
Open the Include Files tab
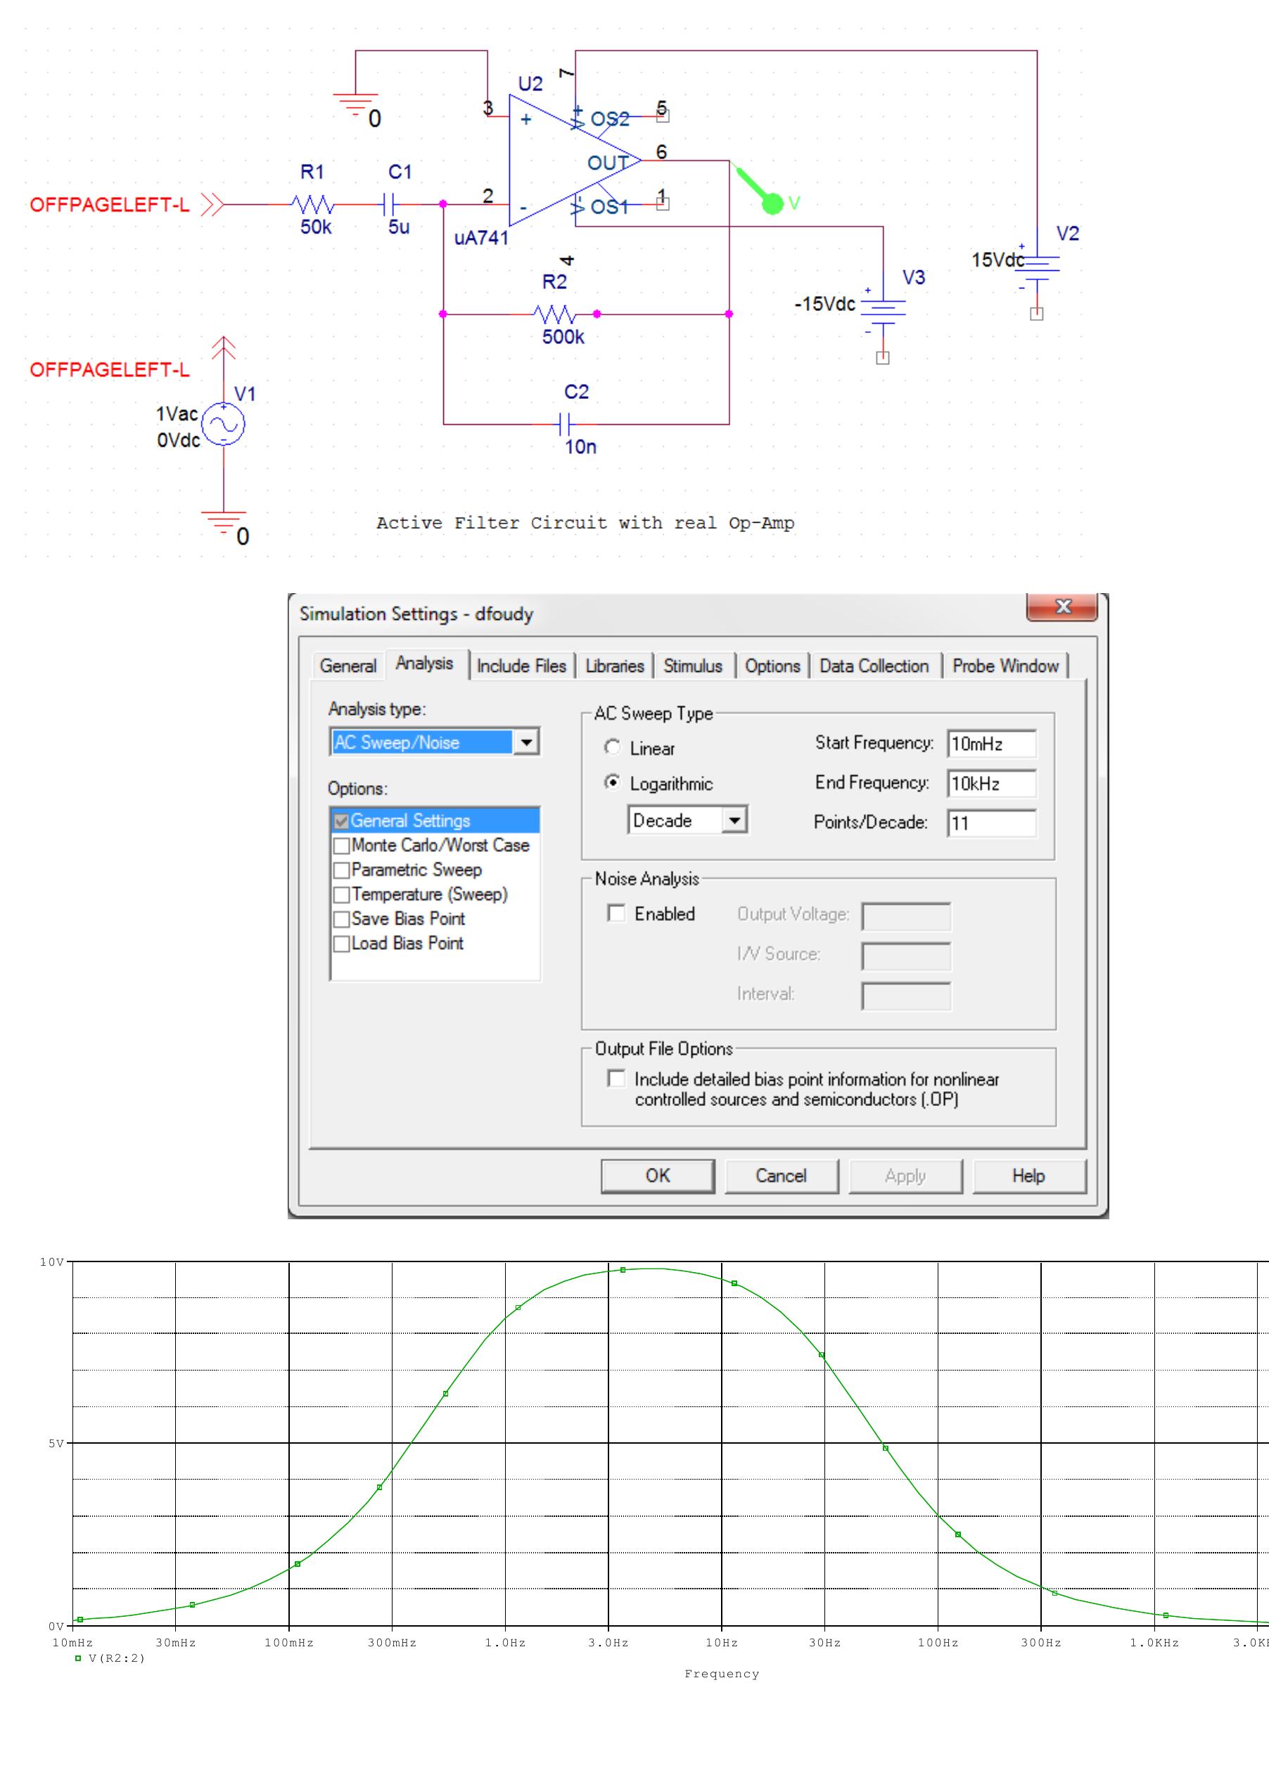tap(521, 666)
